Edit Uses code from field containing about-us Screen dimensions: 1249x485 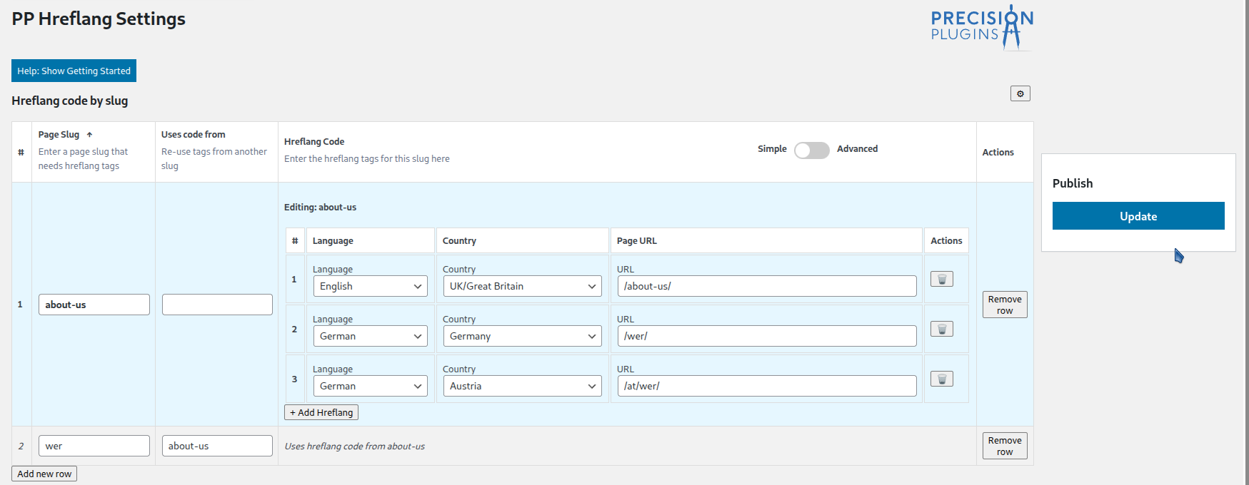pyautogui.click(x=217, y=446)
